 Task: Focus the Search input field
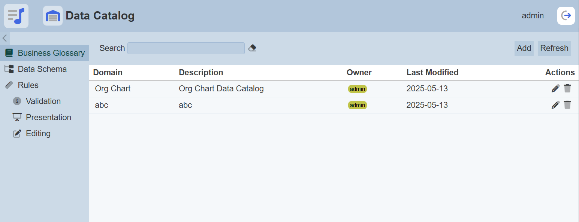[186, 48]
